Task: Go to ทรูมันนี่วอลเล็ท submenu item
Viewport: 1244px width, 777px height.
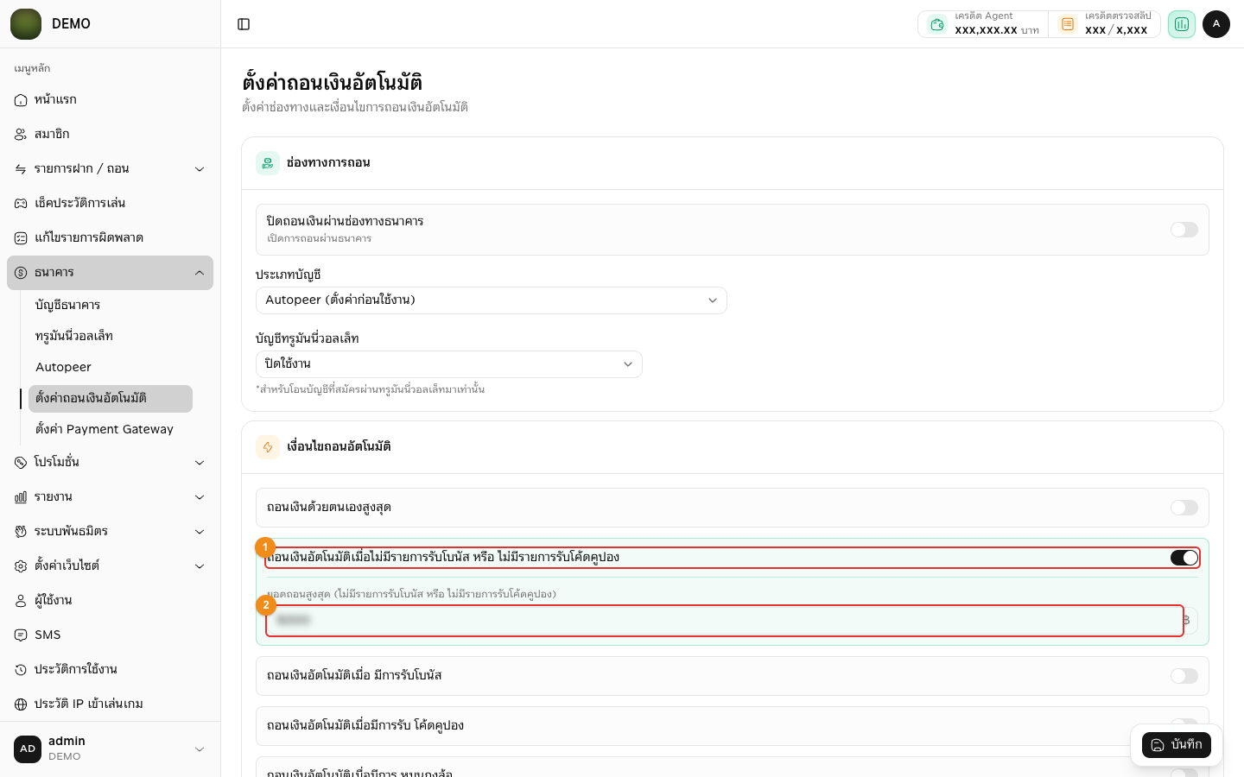Action: pos(111,337)
